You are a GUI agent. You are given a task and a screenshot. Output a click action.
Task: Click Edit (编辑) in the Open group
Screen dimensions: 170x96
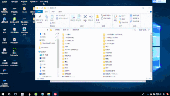[x=122, y=19]
